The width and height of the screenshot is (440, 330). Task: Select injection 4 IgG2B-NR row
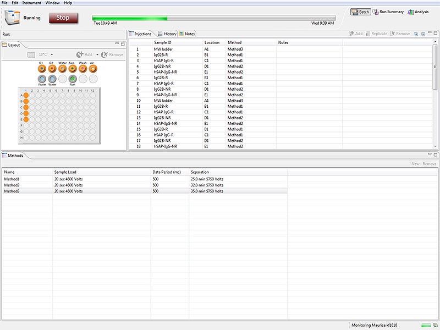pyautogui.click(x=280, y=66)
